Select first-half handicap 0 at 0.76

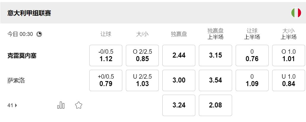(252, 56)
